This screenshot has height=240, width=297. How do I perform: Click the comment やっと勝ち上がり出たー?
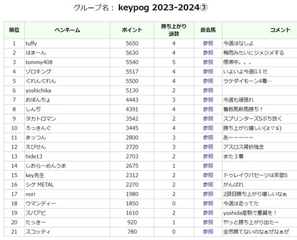coord(251,222)
